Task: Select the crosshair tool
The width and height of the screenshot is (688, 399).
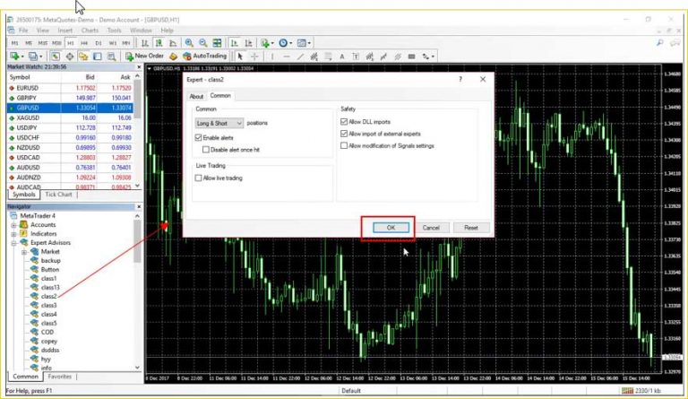Action: pos(254,56)
